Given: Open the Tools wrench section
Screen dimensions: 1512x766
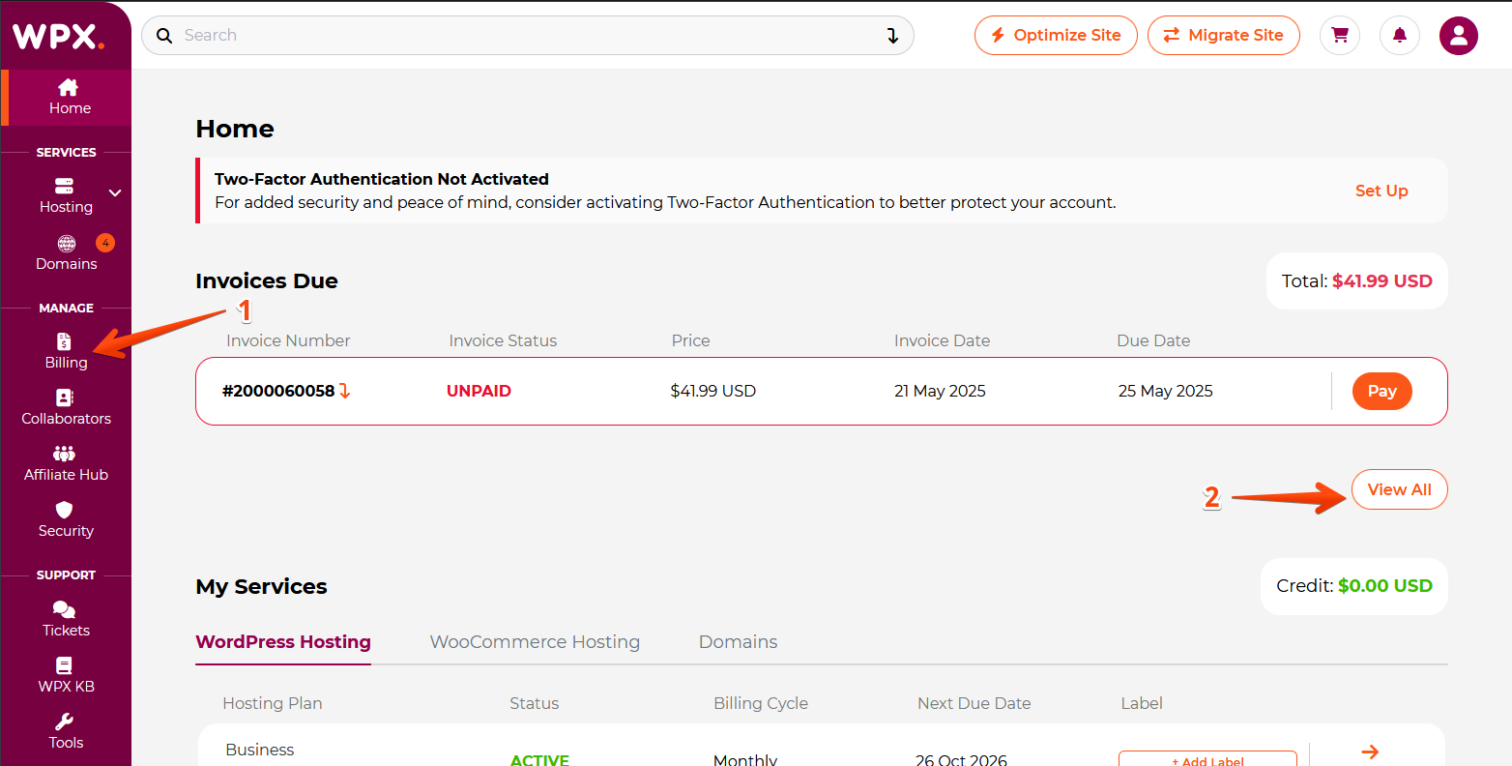Looking at the screenshot, I should point(66,731).
